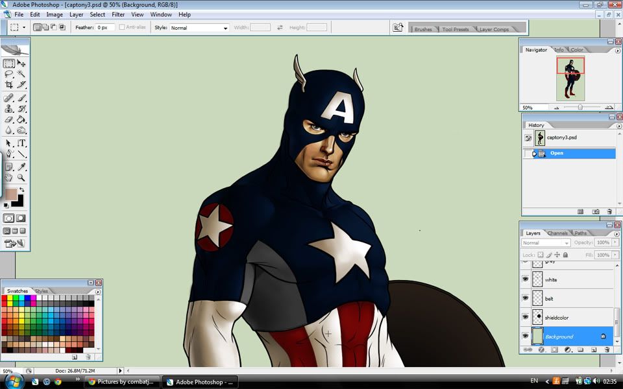The height and width of the screenshot is (389, 623).
Task: Select the Path Selection tool
Action: [x=8, y=143]
